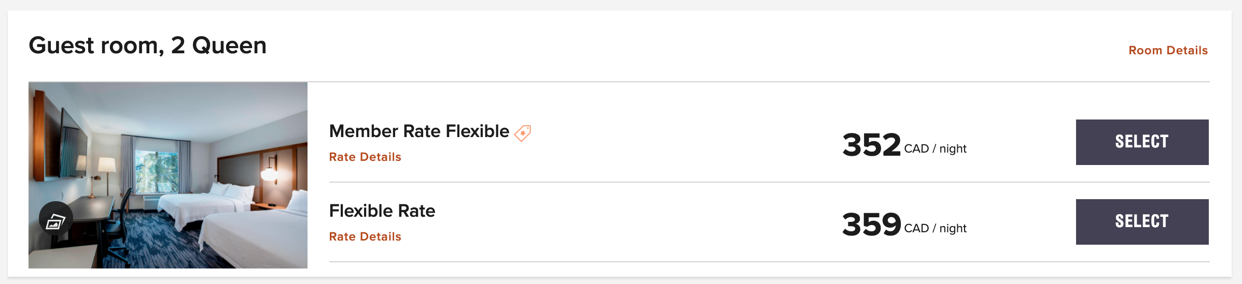View Rate Details under Member Rate Flexible
Viewport: 1242px width, 284px height.
pos(365,157)
